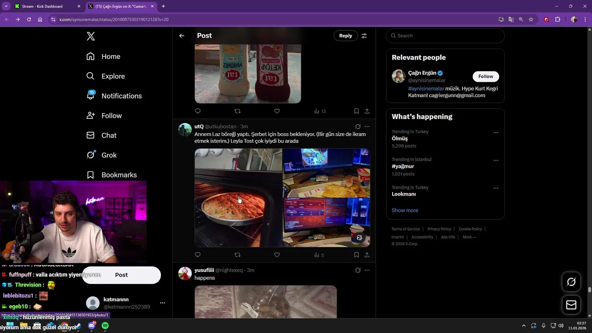Share the mayonnaise ketchup photo post
Image resolution: width=592 pixels, height=333 pixels.
coord(367,111)
